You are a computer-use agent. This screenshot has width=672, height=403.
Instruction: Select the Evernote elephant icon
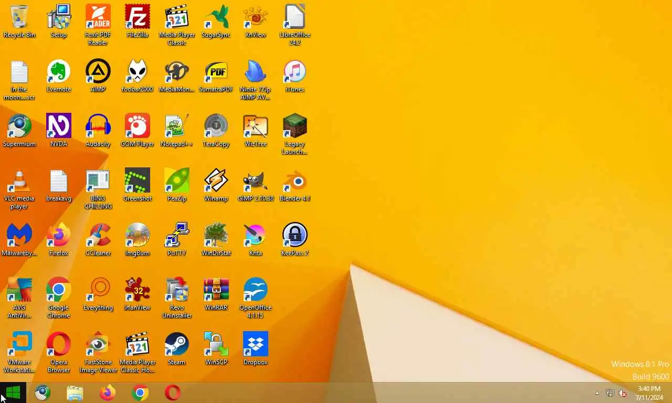59,71
